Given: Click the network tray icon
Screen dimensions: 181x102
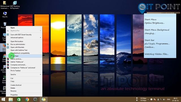Looking at the screenshot, I should click(x=161, y=99).
